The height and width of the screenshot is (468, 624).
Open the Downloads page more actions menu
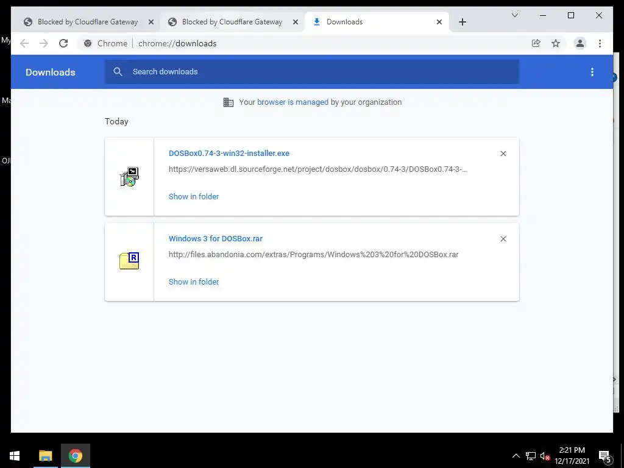pyautogui.click(x=592, y=72)
